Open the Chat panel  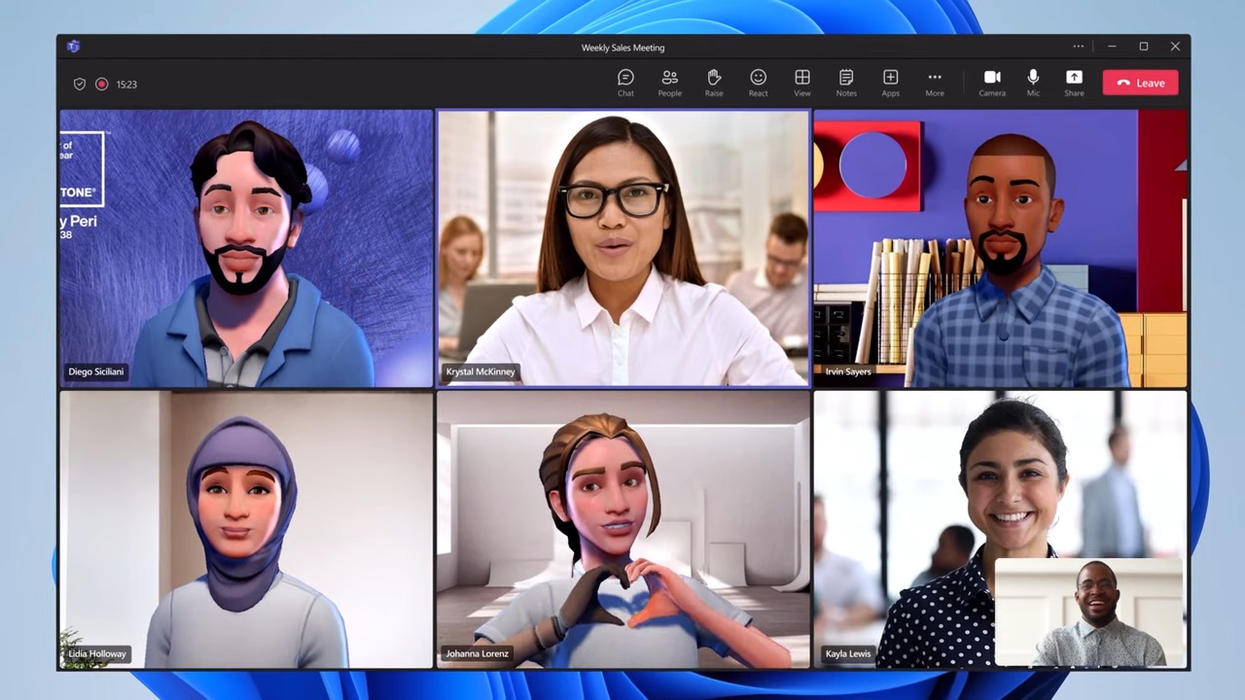(625, 83)
